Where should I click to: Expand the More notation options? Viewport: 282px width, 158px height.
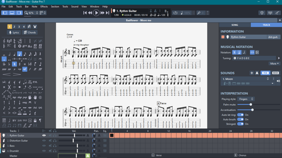coord(274,63)
